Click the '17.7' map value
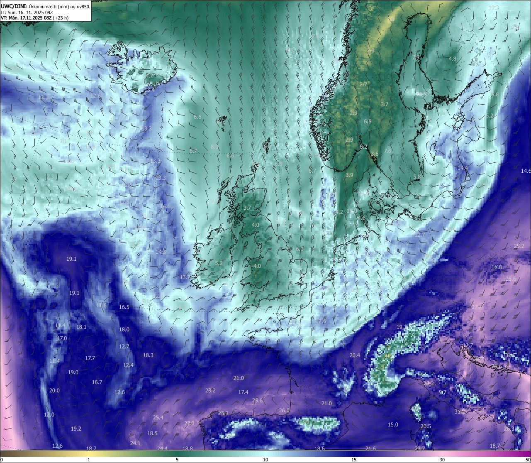This screenshot has height=463, width=531. [x=90, y=358]
